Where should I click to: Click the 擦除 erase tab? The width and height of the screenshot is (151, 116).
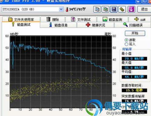coord(53,19)
